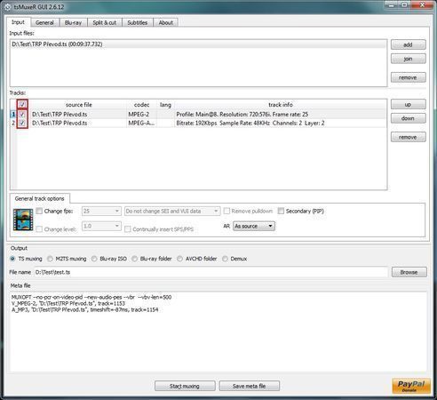The height and width of the screenshot is (400, 437).
Task: Click the Start muxing button
Action: coord(185,386)
